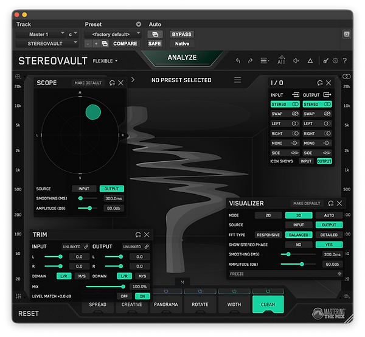The width and height of the screenshot is (365, 337).
Task: Open the Preset menu circle arrow
Action: [x=139, y=24]
